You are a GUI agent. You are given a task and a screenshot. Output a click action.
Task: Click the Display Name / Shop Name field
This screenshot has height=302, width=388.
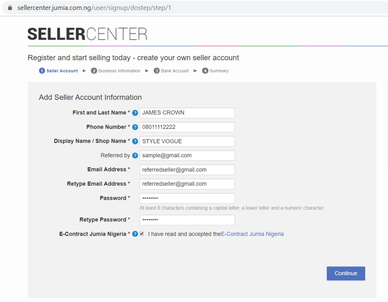tap(187, 141)
